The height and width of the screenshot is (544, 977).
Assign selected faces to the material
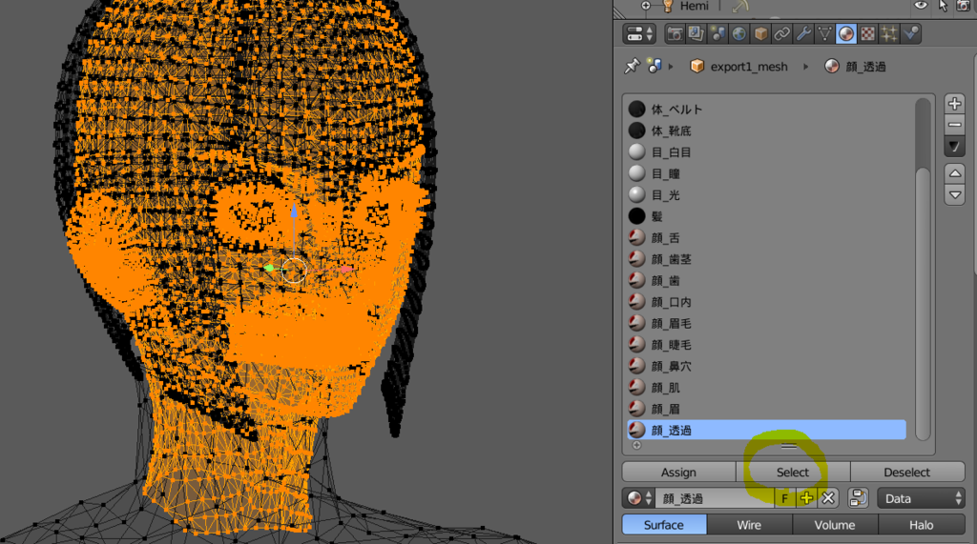pyautogui.click(x=678, y=472)
